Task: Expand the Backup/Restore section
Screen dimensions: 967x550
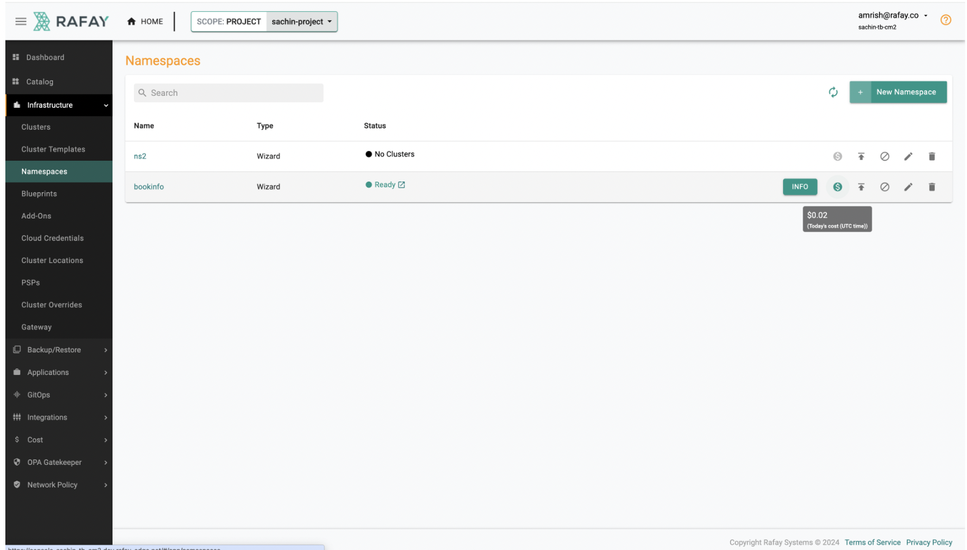Action: point(59,350)
